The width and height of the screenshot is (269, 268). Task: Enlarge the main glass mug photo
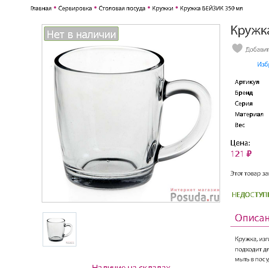[x=131, y=113]
